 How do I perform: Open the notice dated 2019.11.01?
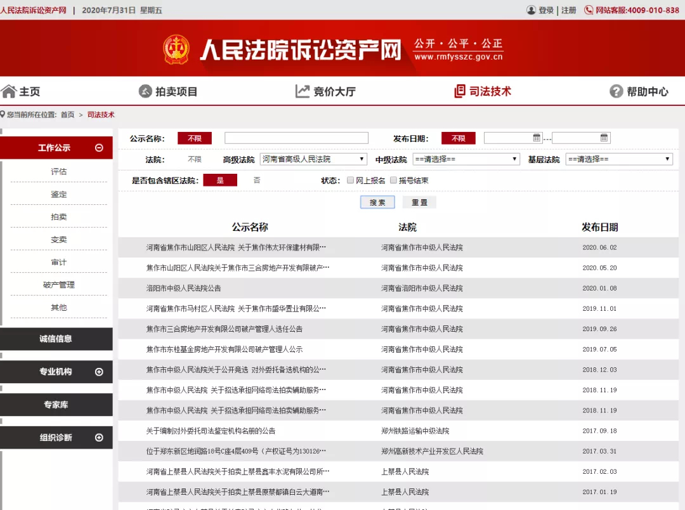pos(236,308)
